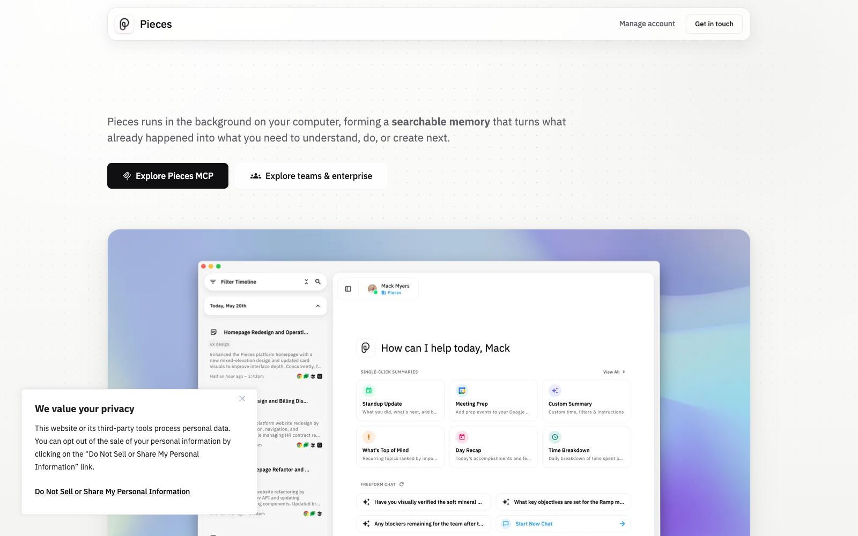Click the Day Recap icon
This screenshot has width=858, height=536.
point(462,437)
